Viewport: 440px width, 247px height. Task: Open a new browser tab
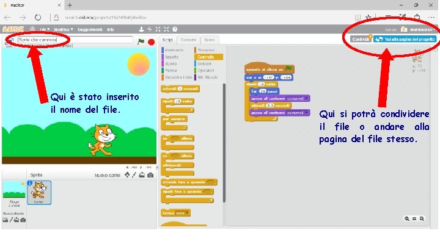pos(70,5)
